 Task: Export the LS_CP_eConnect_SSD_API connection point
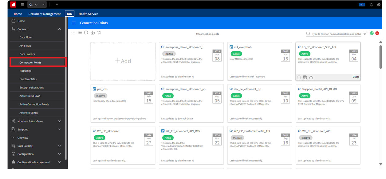tap(311, 78)
